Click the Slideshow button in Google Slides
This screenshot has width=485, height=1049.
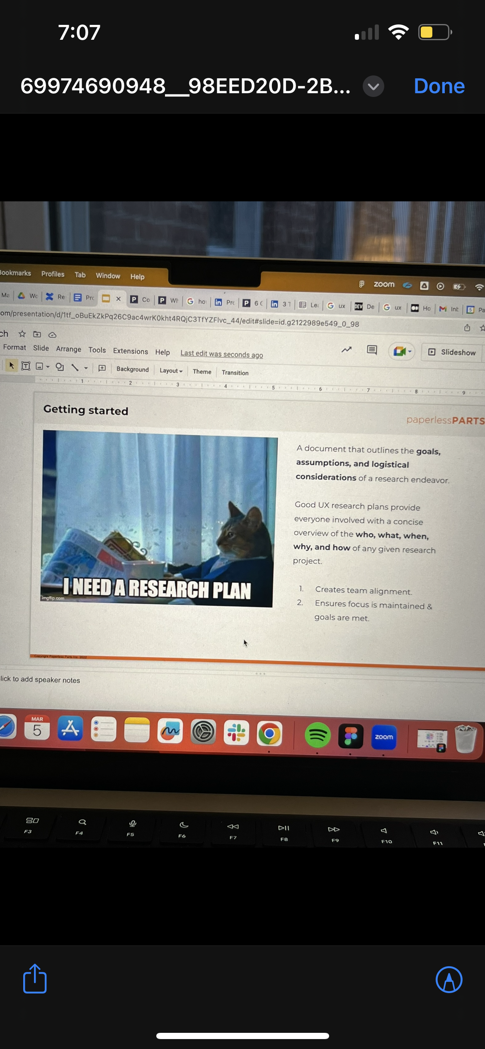(x=452, y=352)
